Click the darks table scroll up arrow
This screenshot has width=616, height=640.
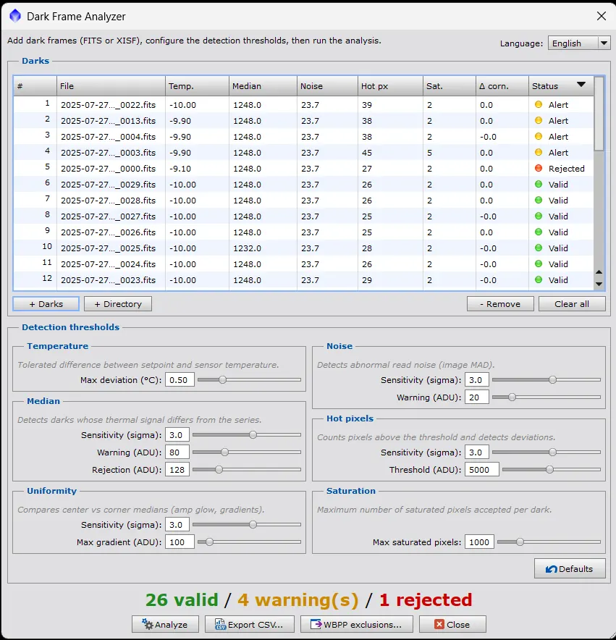pyautogui.click(x=599, y=271)
